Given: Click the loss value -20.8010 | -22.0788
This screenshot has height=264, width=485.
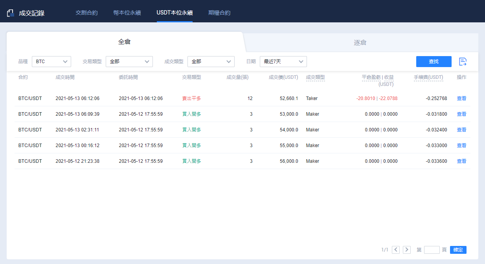Looking at the screenshot, I should point(377,98).
